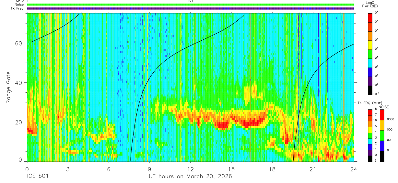Click the 'NOISE' legend title

[x=384, y=107]
